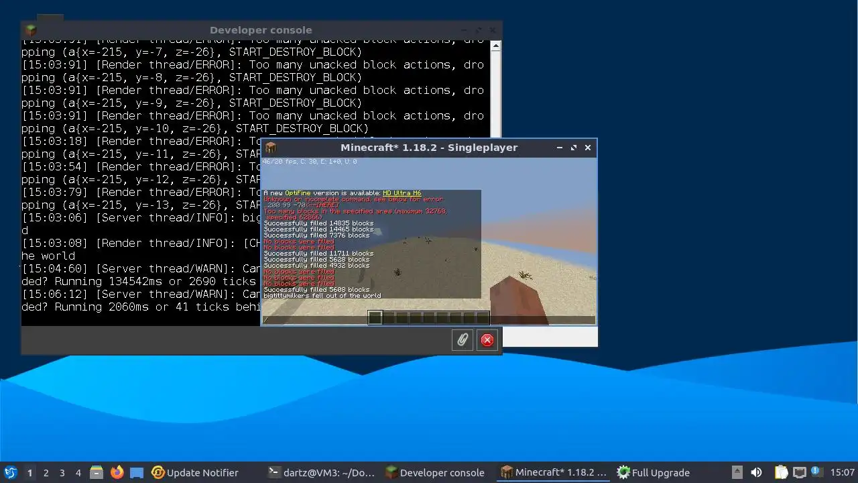Screen dimensions: 858x483
Task: Click chat line 'Successfully filled 14465 blocks'
Action: (x=318, y=229)
